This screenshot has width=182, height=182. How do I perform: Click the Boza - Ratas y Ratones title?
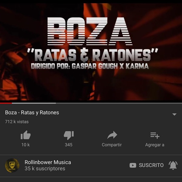(x=32, y=113)
